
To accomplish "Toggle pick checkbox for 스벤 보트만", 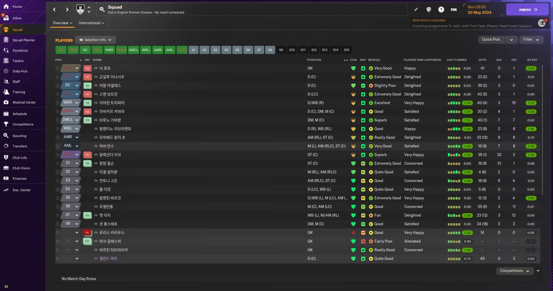I will 58,94.
